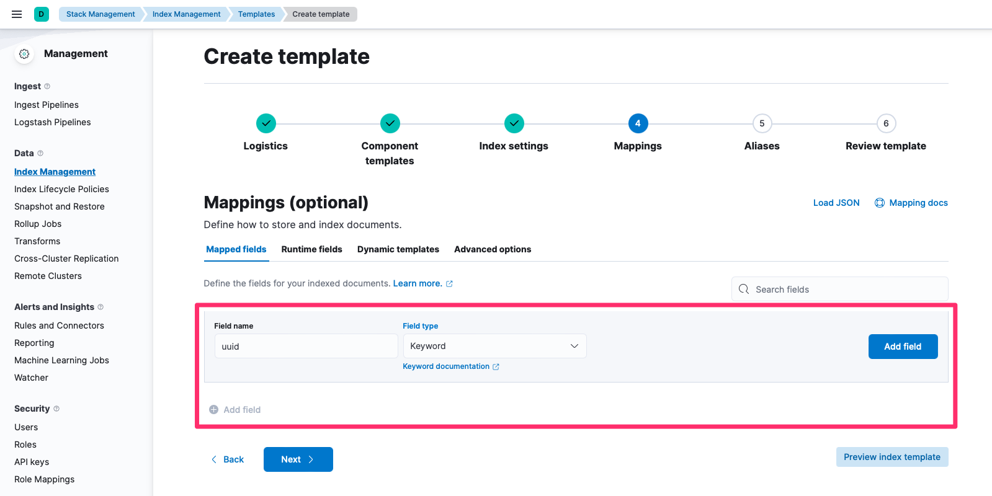This screenshot has width=992, height=496.
Task: Open the Dynamic templates tab
Action: (x=398, y=249)
